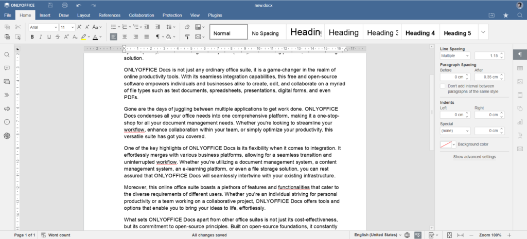Click the Print icon in title bar

pyautogui.click(x=65, y=5)
